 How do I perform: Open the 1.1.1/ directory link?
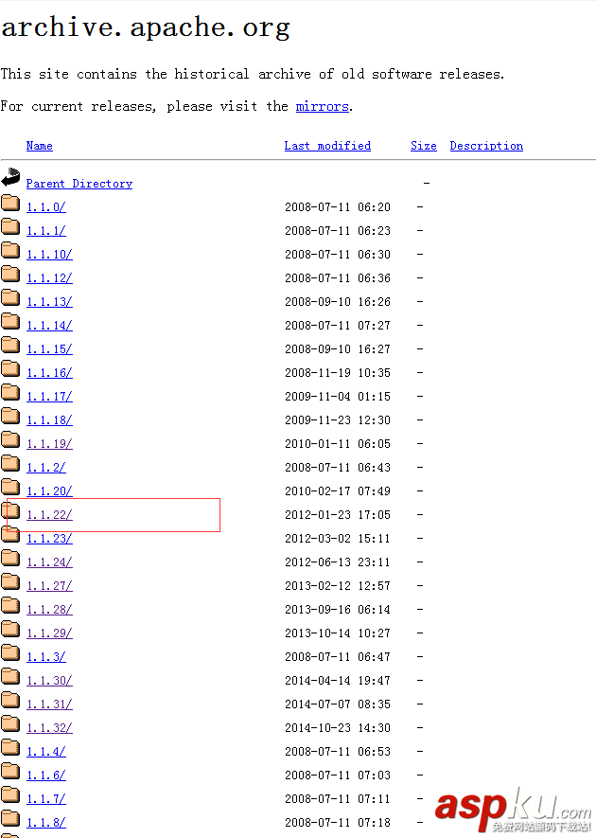click(46, 231)
